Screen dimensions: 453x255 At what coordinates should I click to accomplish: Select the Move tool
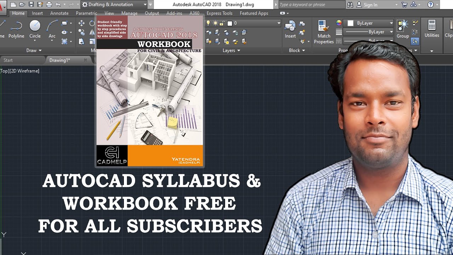coord(81,23)
